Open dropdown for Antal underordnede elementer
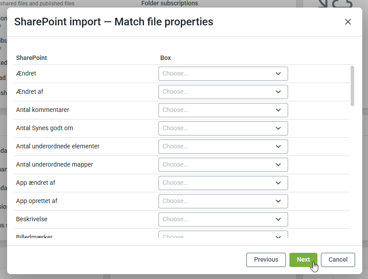The height and width of the screenshot is (279, 368). point(223,147)
